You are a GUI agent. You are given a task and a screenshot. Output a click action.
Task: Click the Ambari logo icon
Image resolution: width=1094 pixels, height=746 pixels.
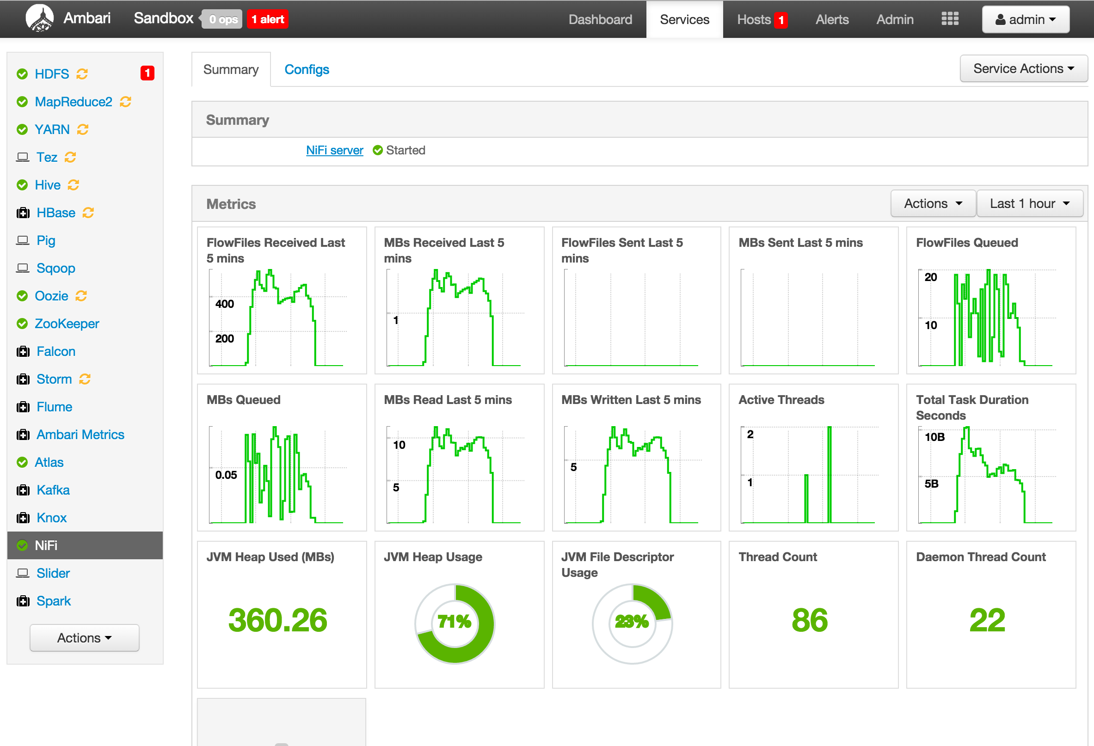coord(40,18)
